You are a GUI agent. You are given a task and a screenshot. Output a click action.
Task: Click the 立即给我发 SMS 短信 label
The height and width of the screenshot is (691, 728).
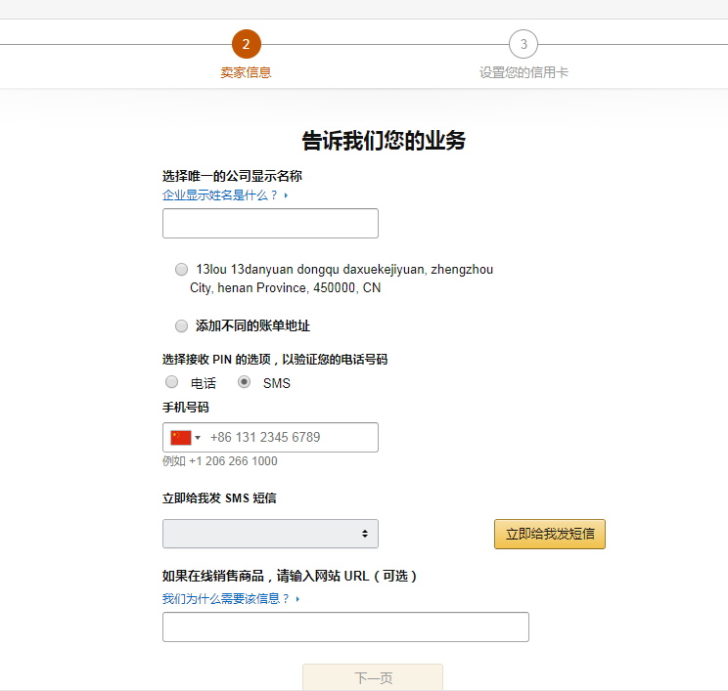click(x=219, y=498)
